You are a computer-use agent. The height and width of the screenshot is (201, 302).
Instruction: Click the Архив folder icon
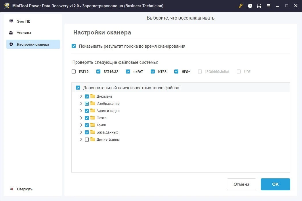click(x=93, y=125)
